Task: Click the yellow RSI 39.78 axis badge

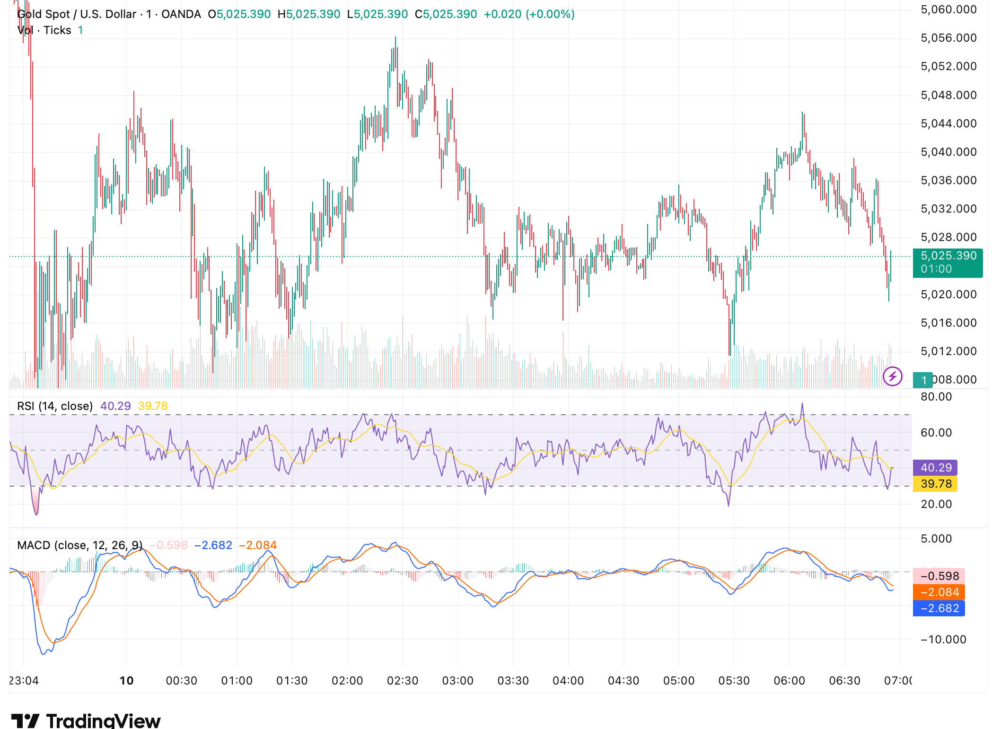Action: (x=935, y=484)
